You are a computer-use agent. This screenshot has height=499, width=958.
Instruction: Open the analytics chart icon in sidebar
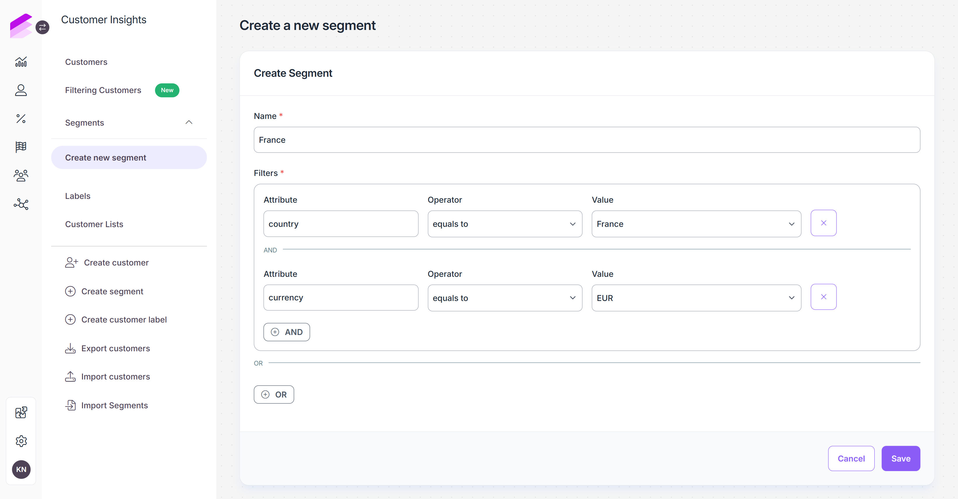(21, 62)
